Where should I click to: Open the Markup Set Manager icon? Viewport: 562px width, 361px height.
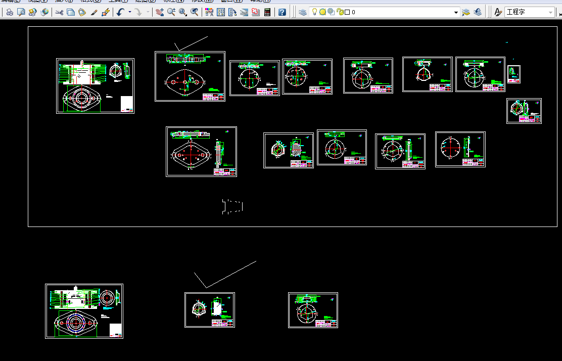[256, 12]
